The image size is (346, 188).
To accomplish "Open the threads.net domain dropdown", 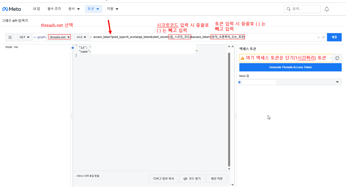I will (x=59, y=37).
